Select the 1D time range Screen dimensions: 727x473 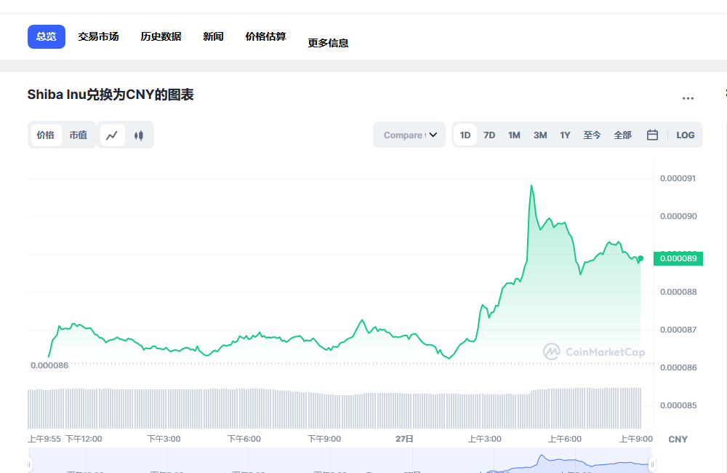pyautogui.click(x=465, y=135)
